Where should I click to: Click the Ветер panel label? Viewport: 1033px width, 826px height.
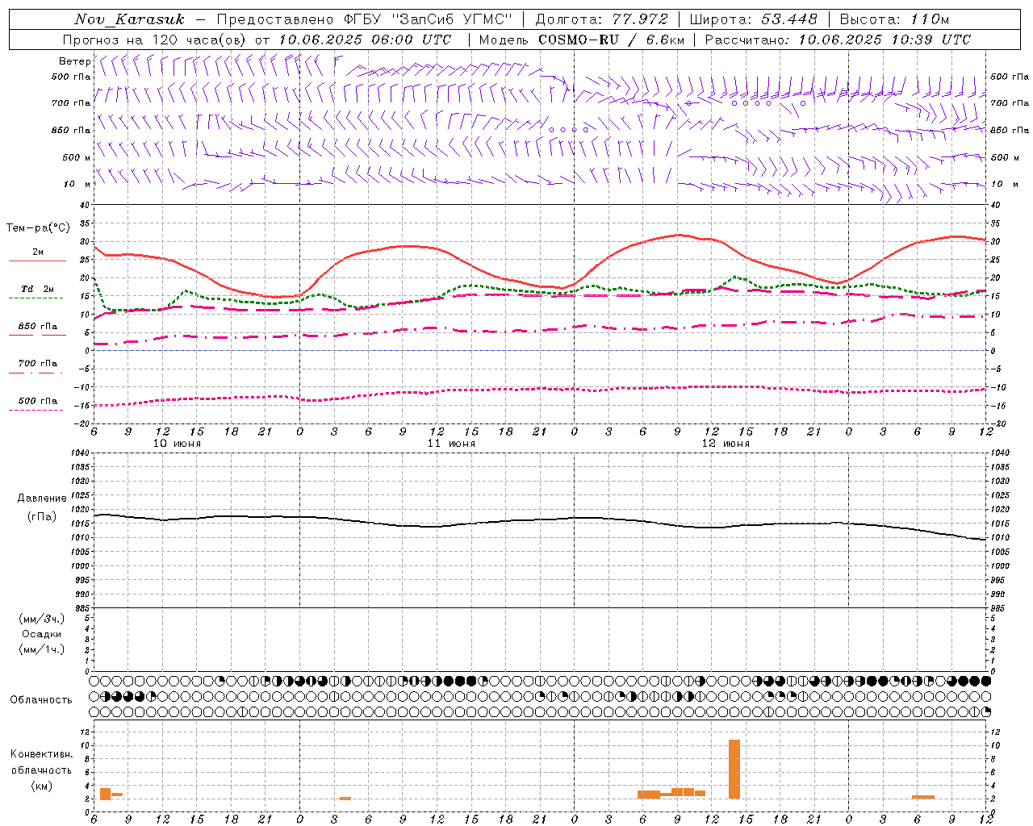click(74, 61)
